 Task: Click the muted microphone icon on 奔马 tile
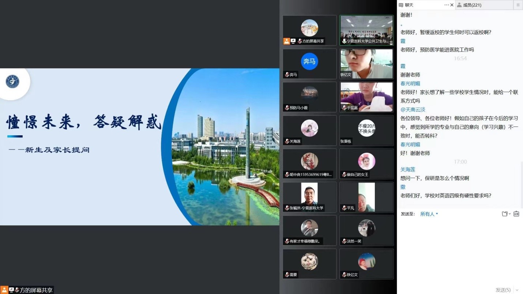[287, 75]
